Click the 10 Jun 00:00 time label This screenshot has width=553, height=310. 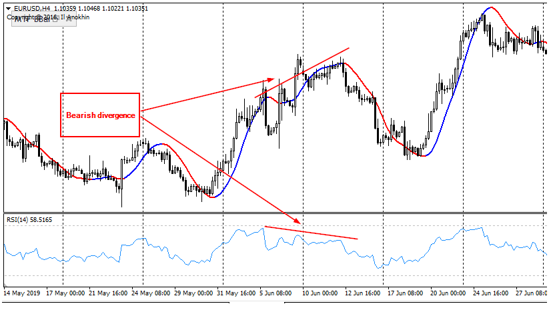[322, 292]
